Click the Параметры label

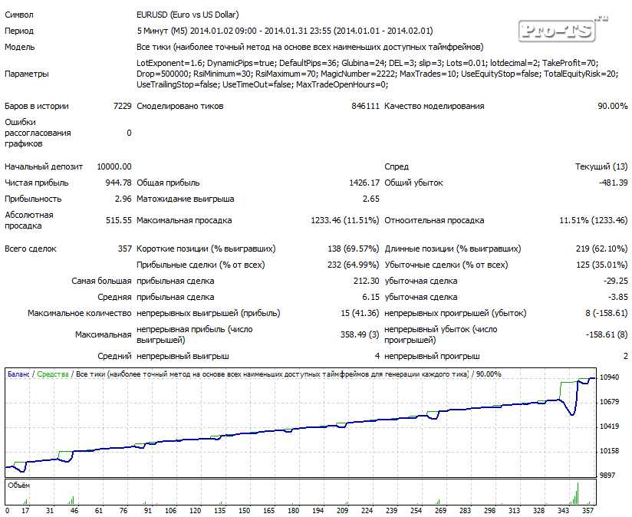(27, 74)
